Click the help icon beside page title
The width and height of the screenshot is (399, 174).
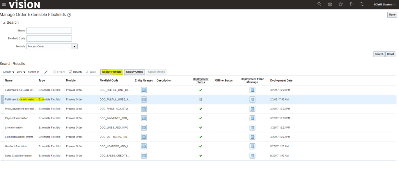click(69, 14)
